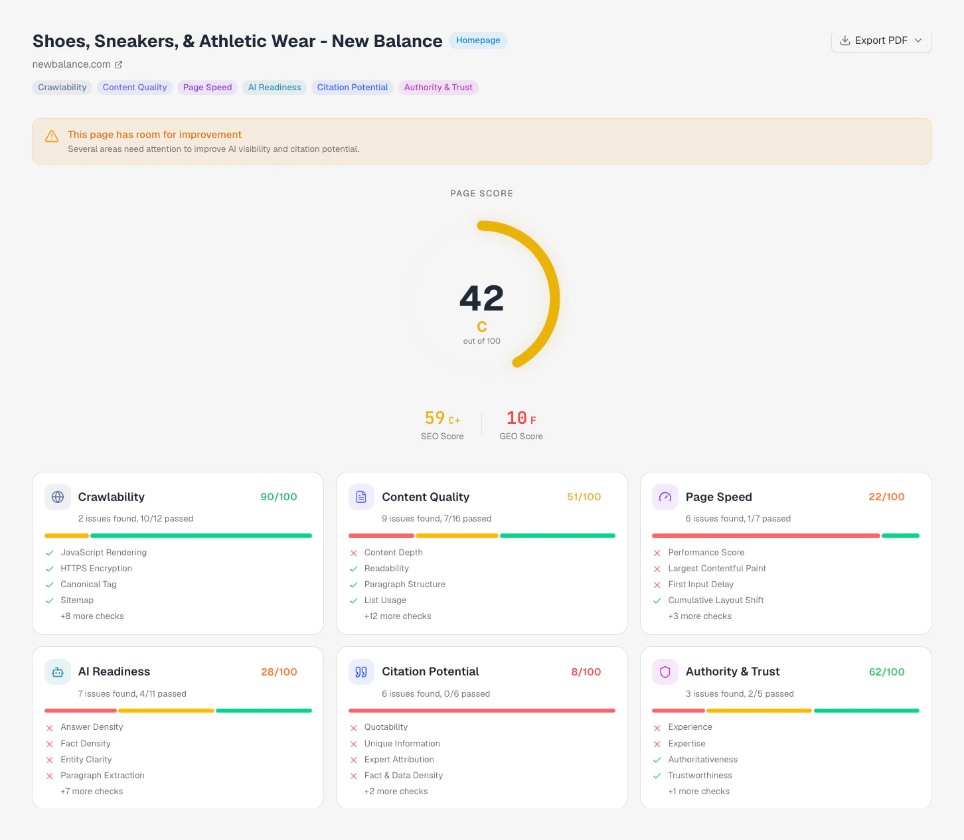Click the Export PDF button label
The image size is (964, 840).
click(x=881, y=40)
